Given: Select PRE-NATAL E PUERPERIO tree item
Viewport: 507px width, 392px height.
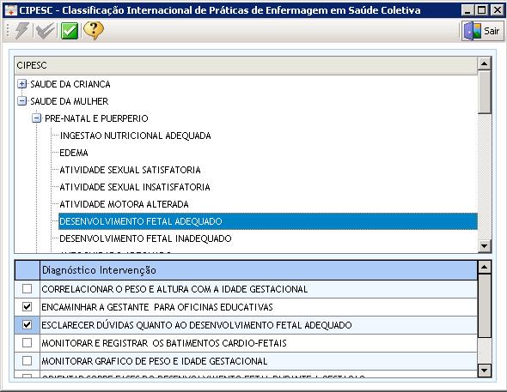Looking at the screenshot, I should click(x=96, y=118).
